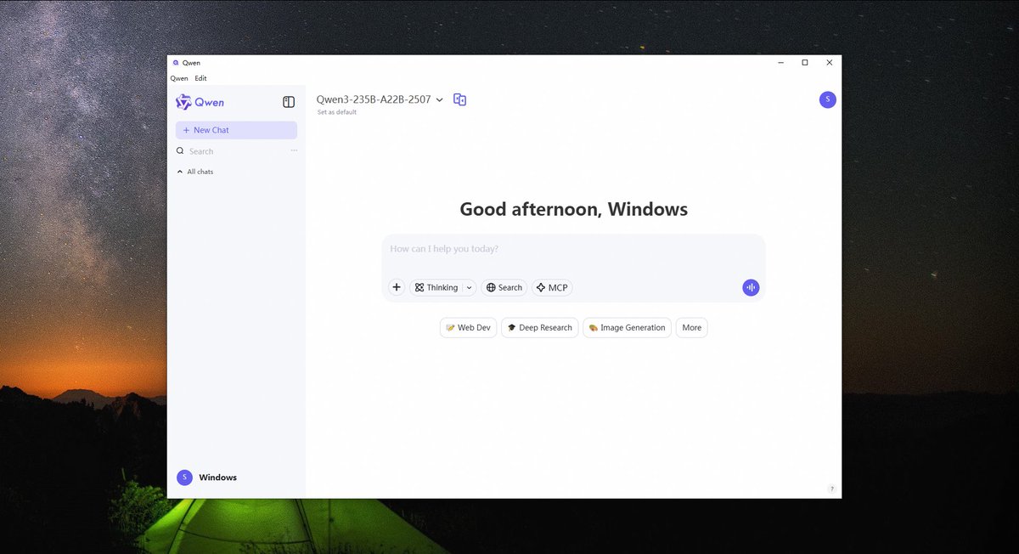
Task: Minimize the Qwen window
Action: coord(780,63)
